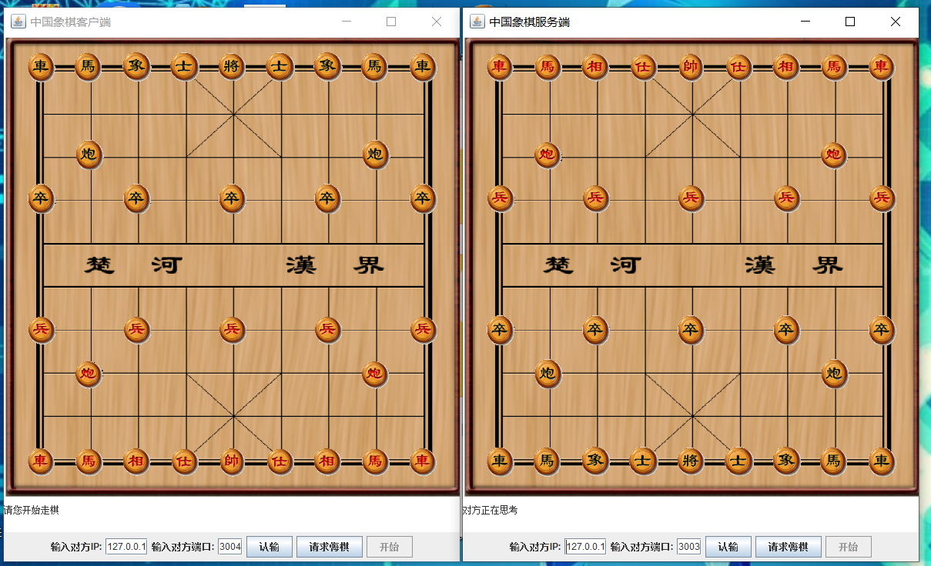Select server's center black 卒 pawn
Screen dimensions: 931x566
691,330
